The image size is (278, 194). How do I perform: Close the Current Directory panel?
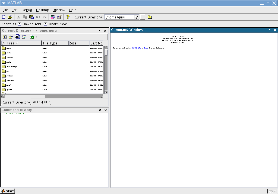(105, 31)
